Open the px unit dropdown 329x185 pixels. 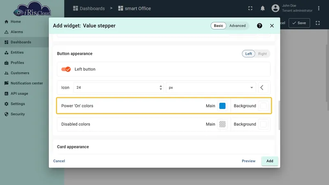[211, 88]
